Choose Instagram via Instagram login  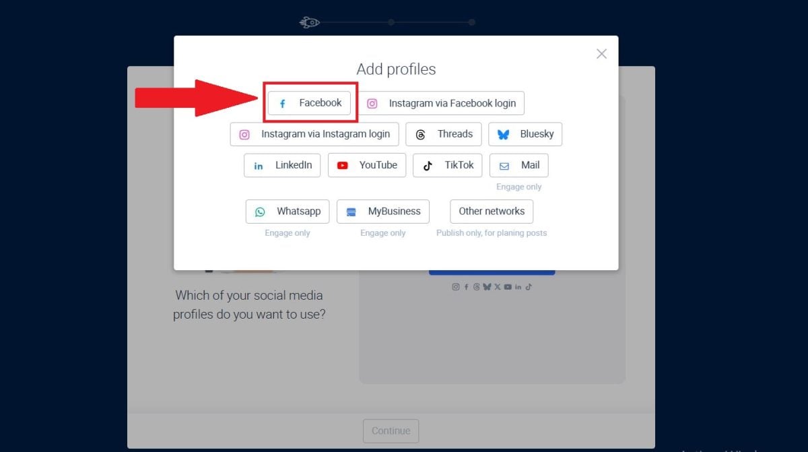[x=314, y=134]
